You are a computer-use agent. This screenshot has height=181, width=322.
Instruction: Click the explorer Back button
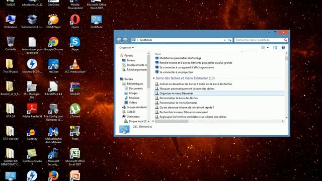pyautogui.click(x=119, y=40)
